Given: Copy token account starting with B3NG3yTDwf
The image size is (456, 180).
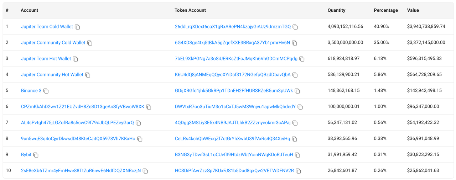Looking at the screenshot, I should pos(298,155).
